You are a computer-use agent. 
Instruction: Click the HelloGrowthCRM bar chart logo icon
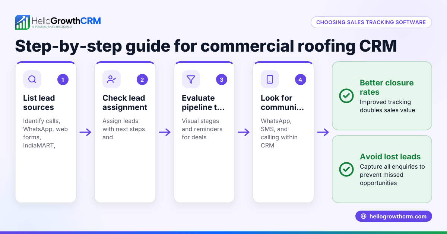(22, 22)
